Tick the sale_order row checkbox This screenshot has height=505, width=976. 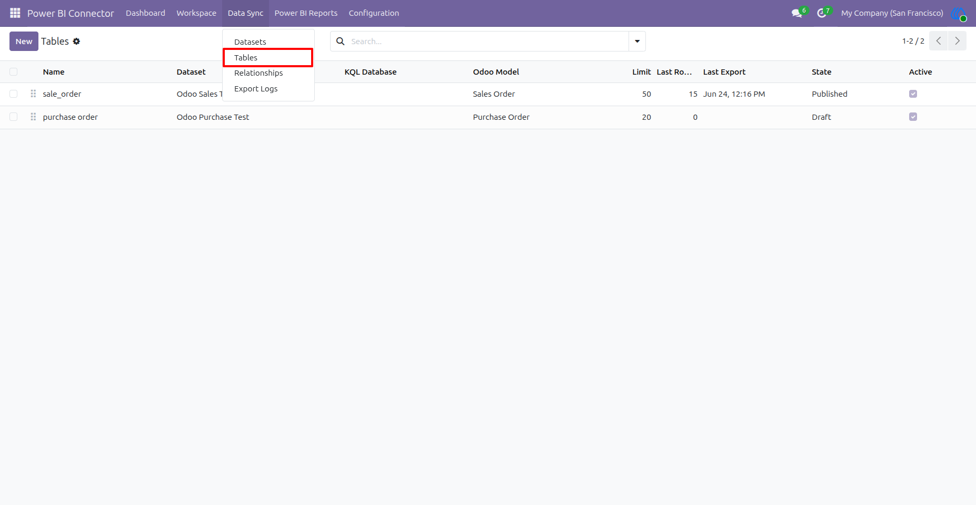pyautogui.click(x=14, y=94)
